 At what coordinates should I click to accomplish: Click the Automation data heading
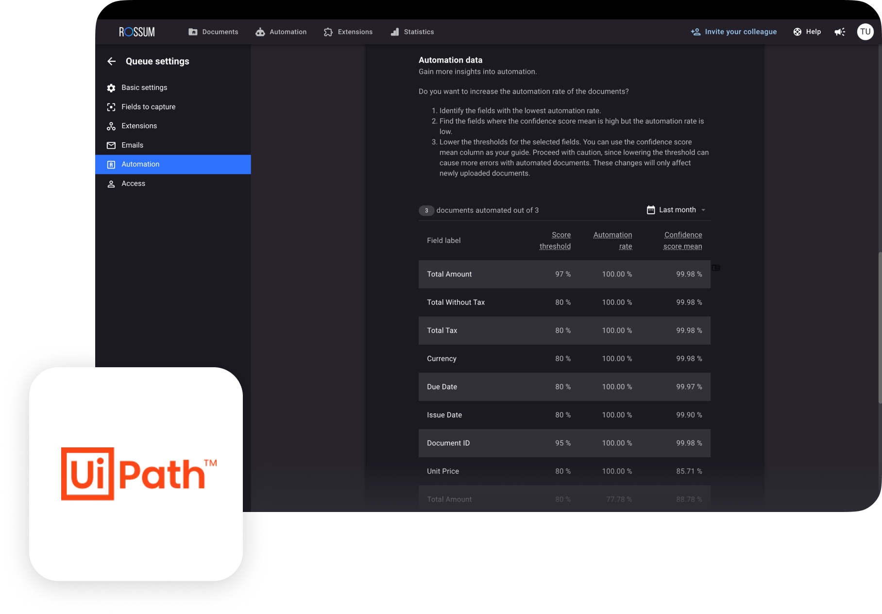pyautogui.click(x=450, y=60)
